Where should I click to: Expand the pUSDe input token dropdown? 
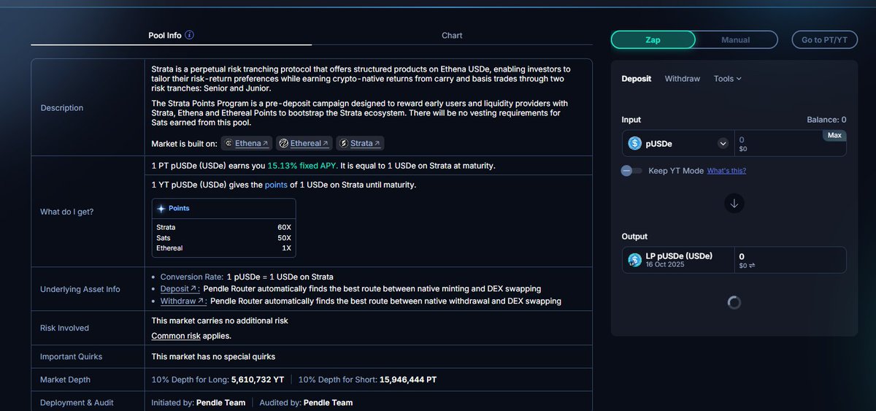(x=723, y=144)
